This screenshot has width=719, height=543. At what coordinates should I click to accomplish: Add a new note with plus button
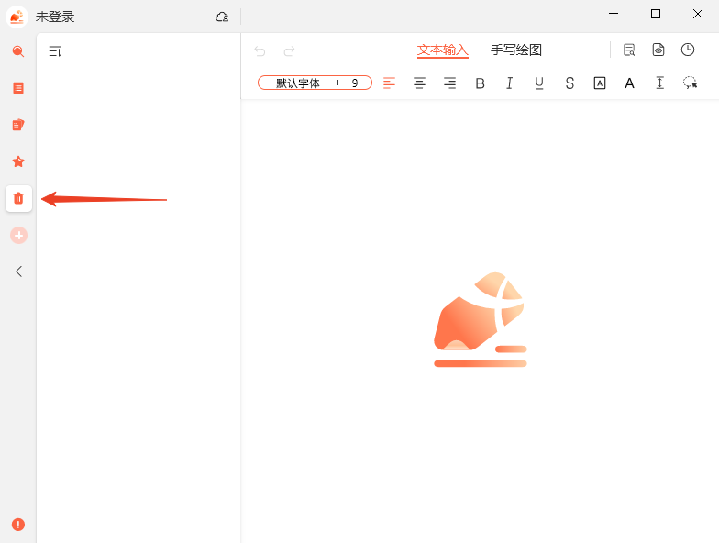pos(18,235)
